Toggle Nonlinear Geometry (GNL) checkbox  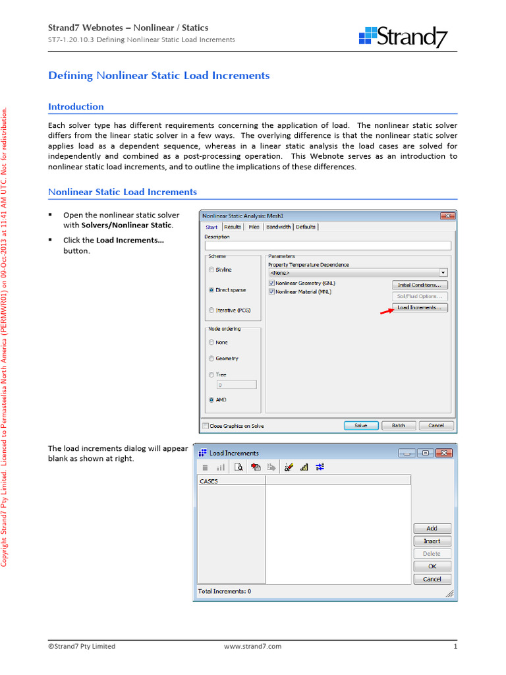(x=302, y=283)
